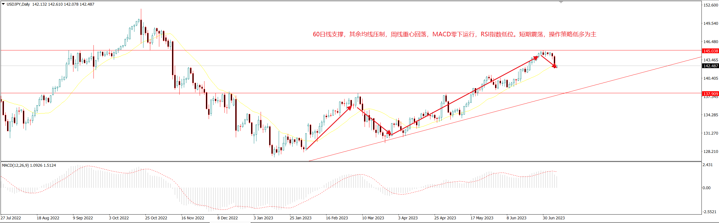Click the 18 Aug 2022 date label
This screenshot has width=719, height=223.
(48, 218)
